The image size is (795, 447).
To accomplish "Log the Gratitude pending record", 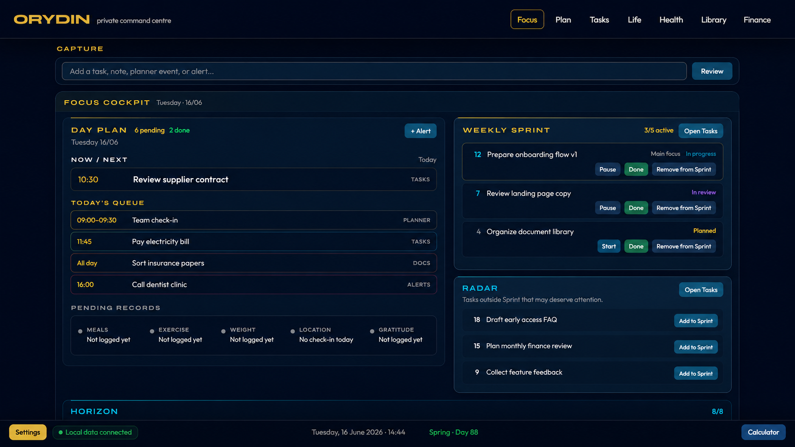I will point(396,335).
